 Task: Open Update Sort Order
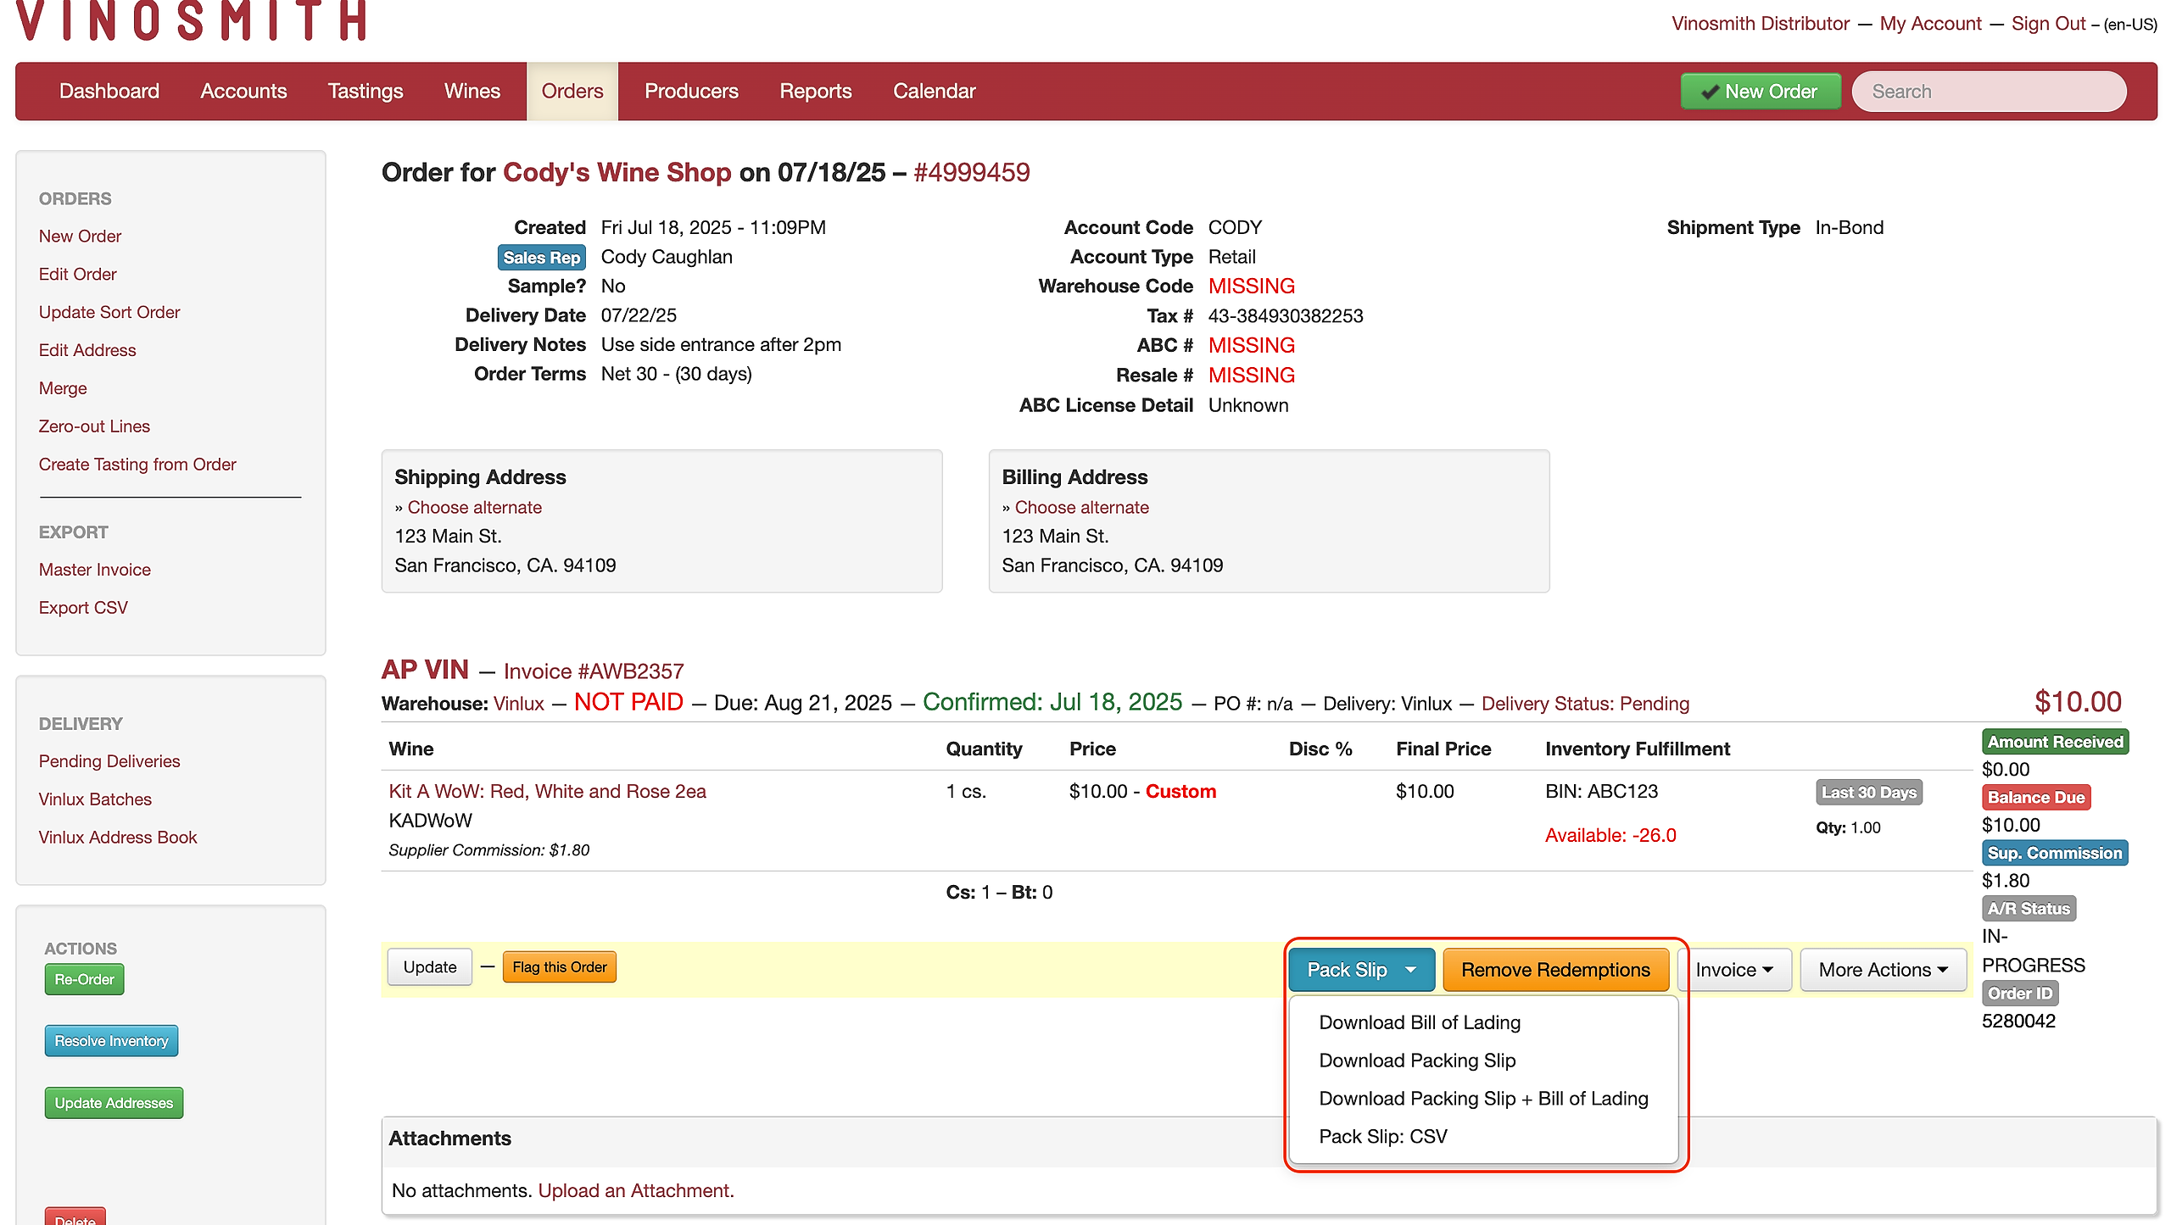tap(109, 312)
